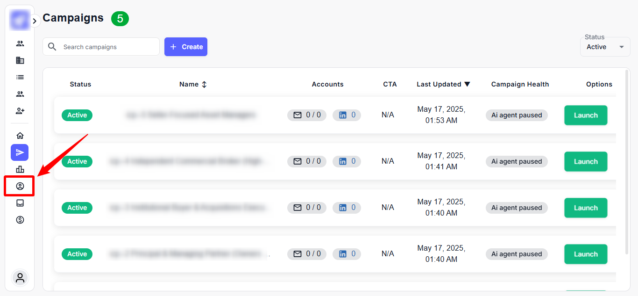638x296 pixels.
Task: Click the list icon in sidebar
Action: click(20, 77)
